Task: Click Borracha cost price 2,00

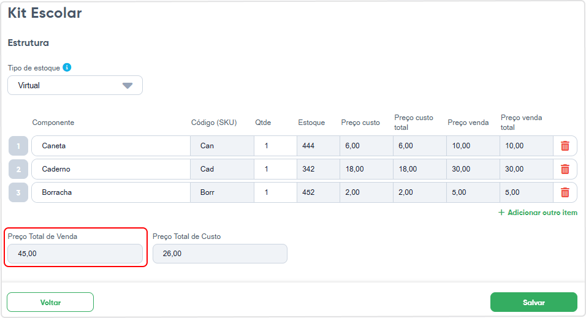Action: (367, 192)
